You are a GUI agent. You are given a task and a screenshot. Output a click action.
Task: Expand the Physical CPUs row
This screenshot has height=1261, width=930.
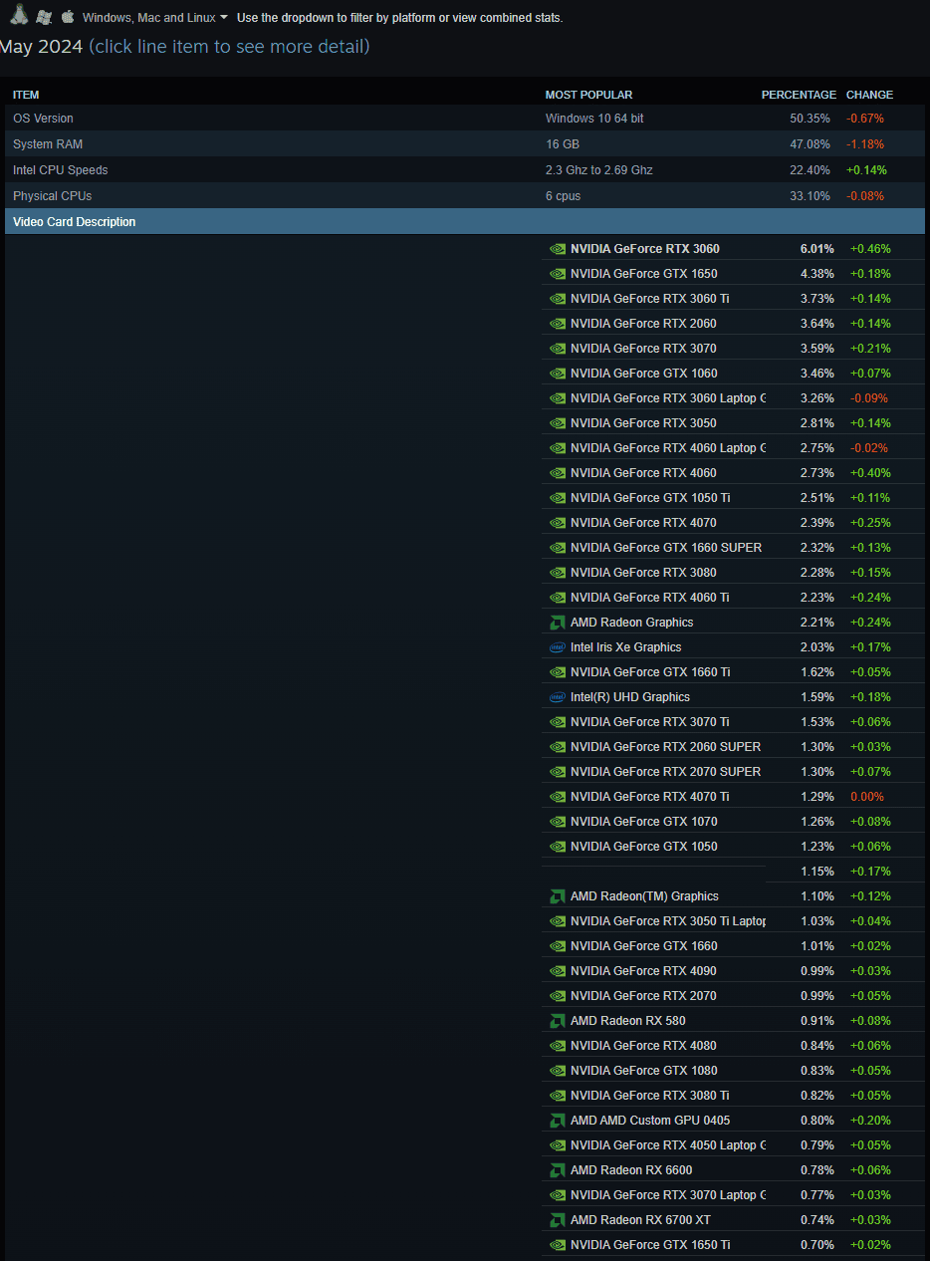pos(465,196)
